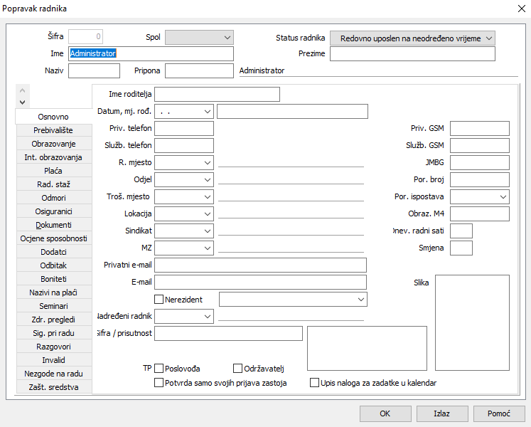Tick the Održavatelj checkbox
This screenshot has height=427, width=531.
pos(238,369)
